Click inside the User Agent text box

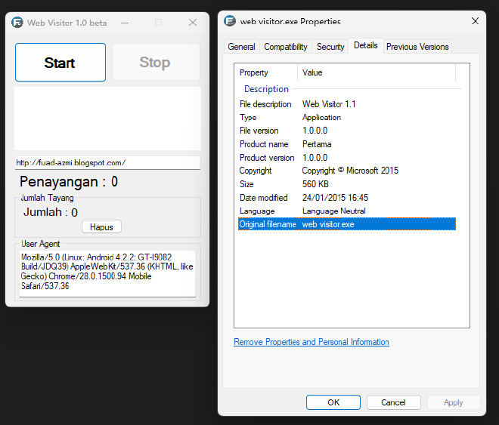click(x=107, y=273)
